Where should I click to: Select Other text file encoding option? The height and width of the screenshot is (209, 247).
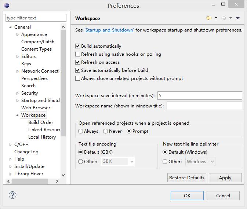[80, 161]
